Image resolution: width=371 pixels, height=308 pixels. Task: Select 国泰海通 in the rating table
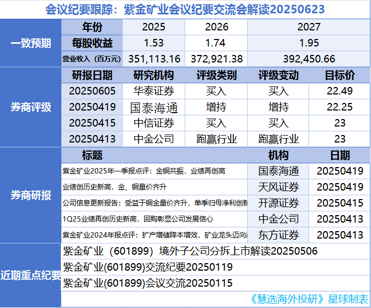click(x=154, y=107)
